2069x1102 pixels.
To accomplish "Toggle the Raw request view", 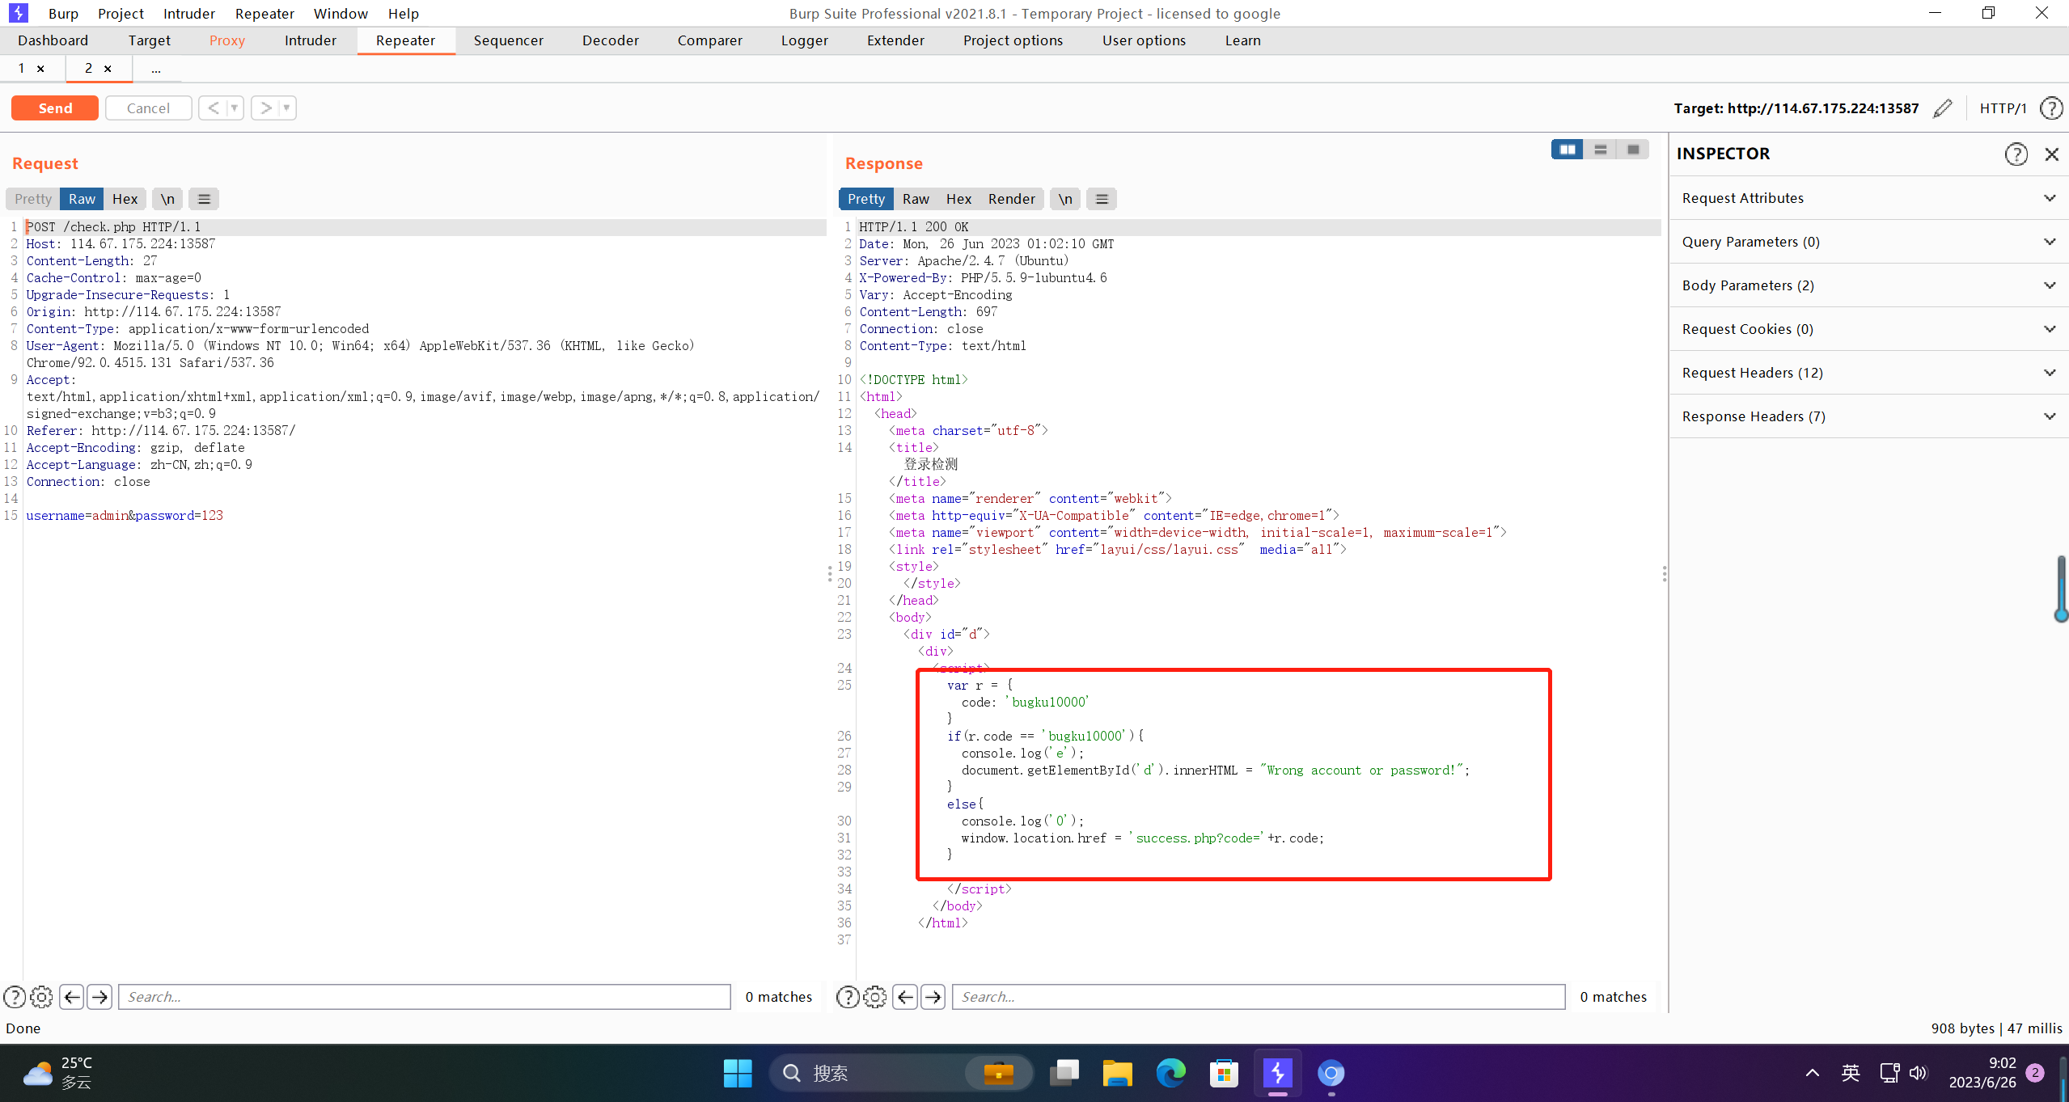I will 81,198.
